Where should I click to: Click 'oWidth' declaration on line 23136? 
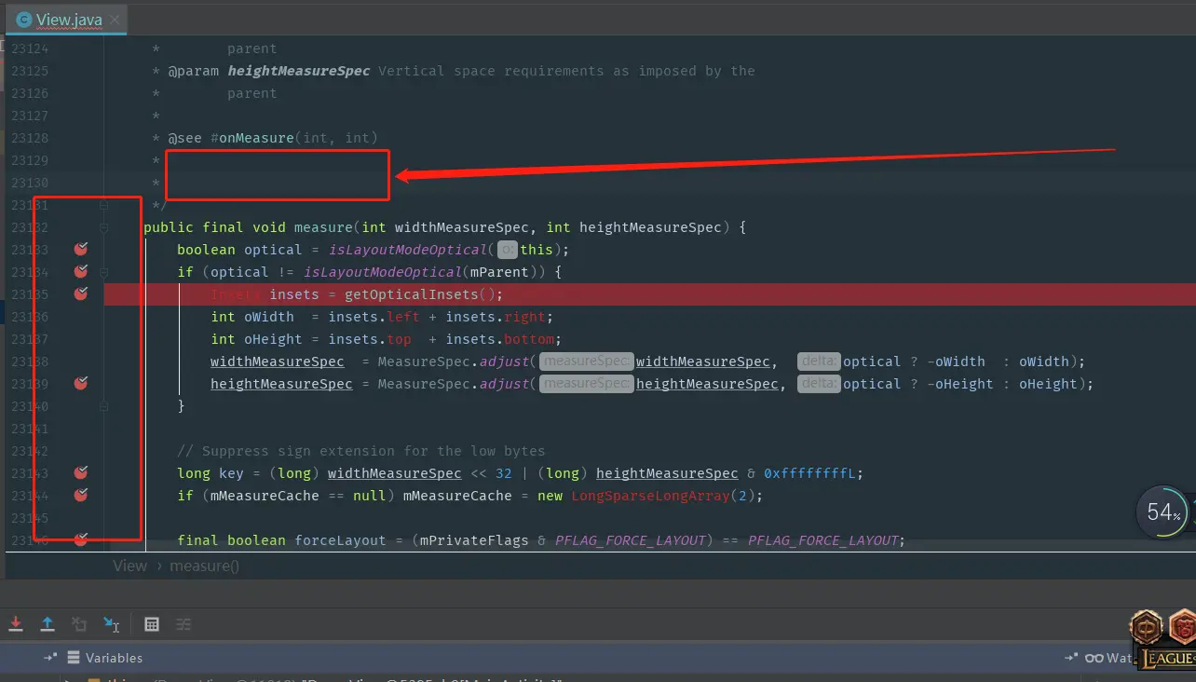coord(269,317)
